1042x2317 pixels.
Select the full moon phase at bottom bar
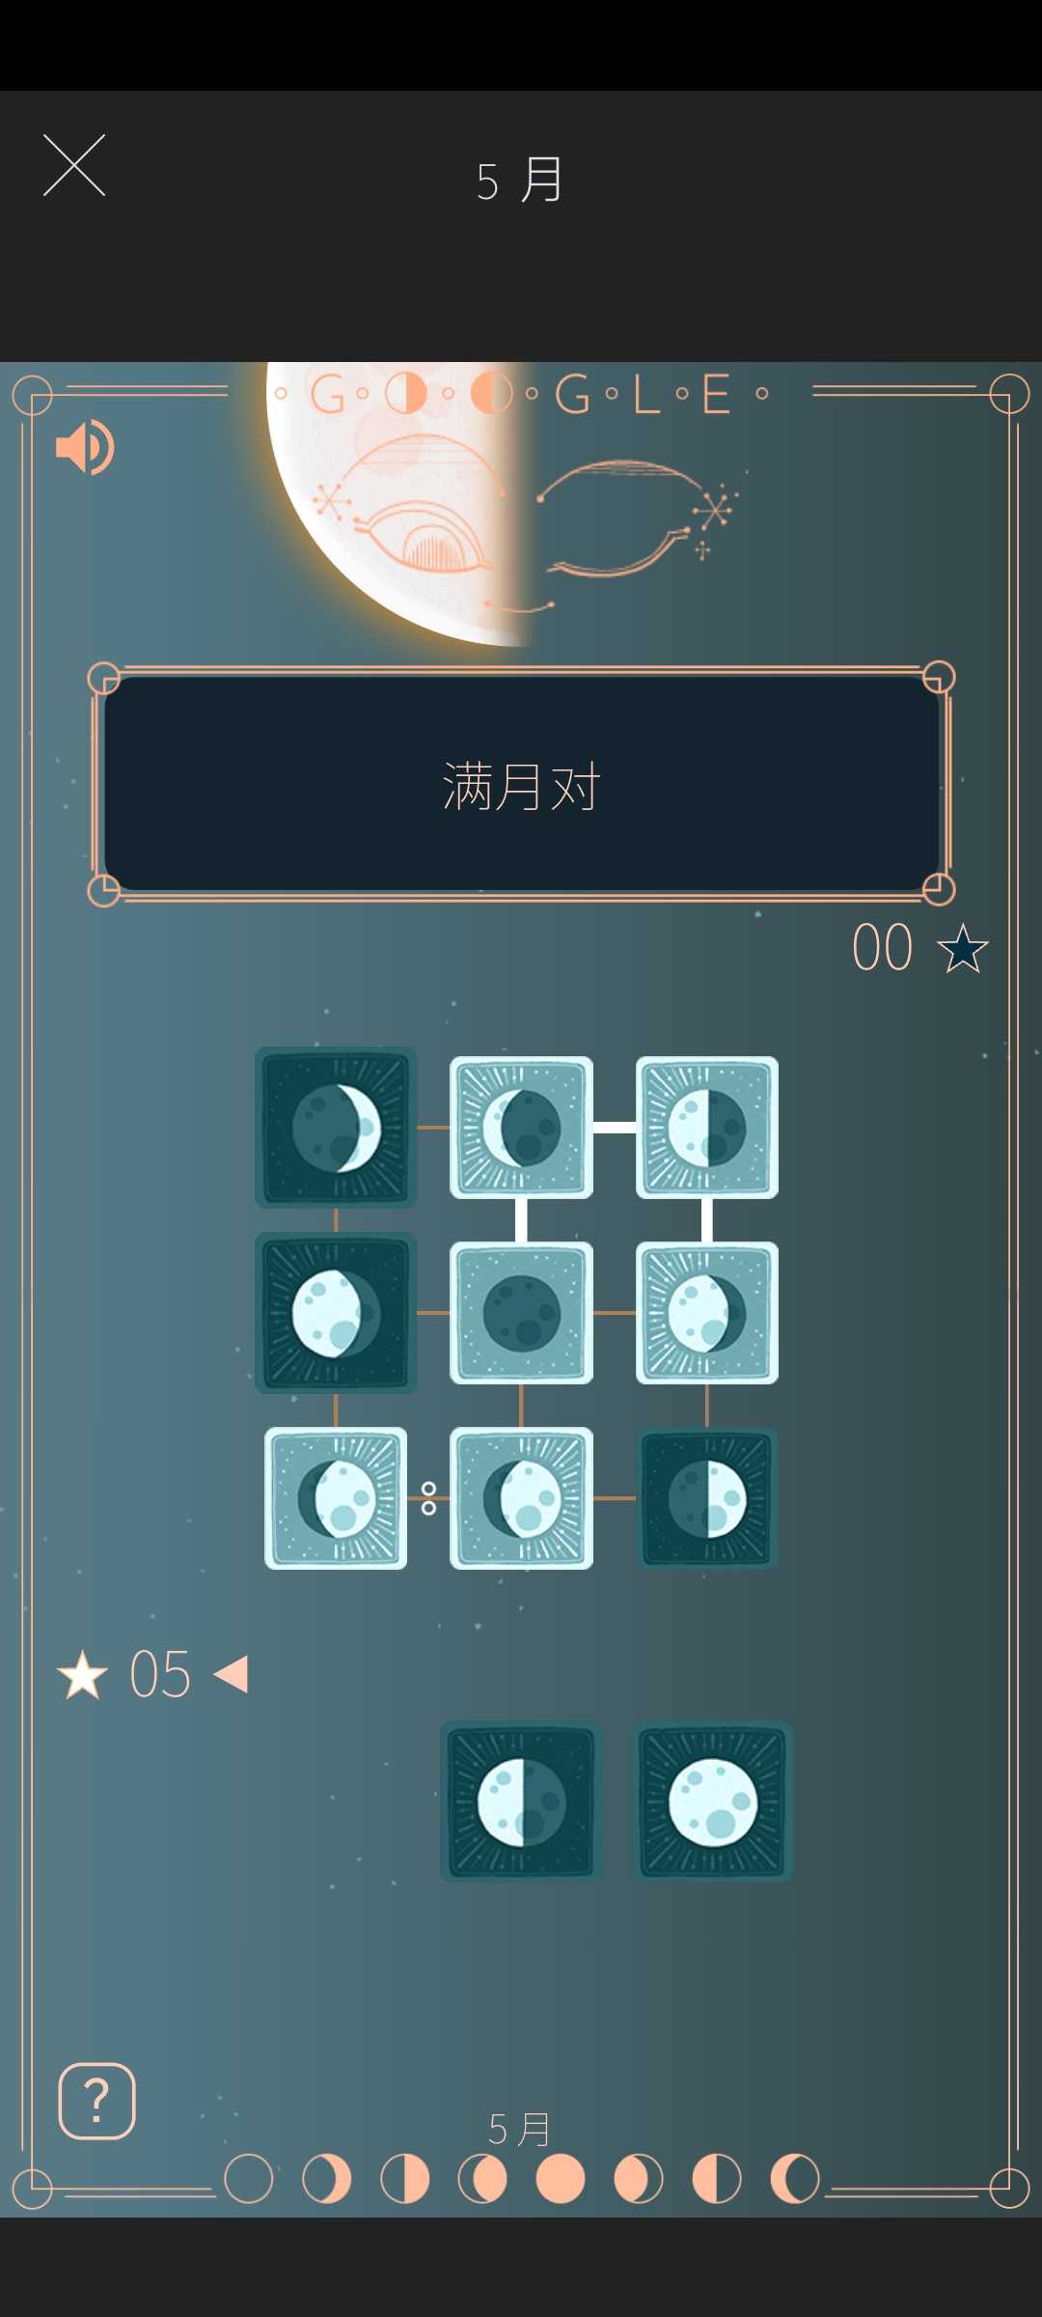(x=561, y=2179)
